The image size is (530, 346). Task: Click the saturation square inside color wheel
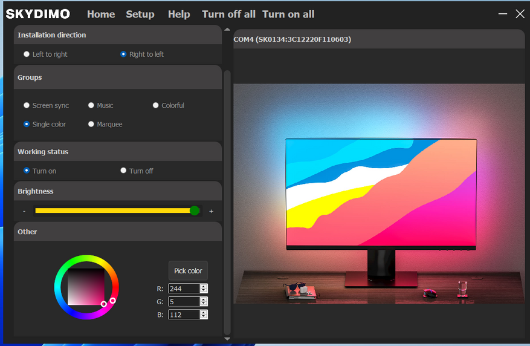[x=86, y=287]
